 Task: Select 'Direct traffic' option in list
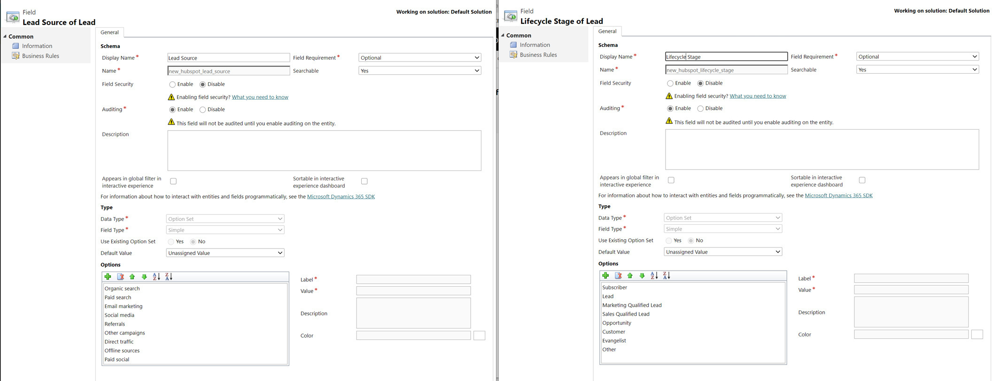(x=119, y=342)
